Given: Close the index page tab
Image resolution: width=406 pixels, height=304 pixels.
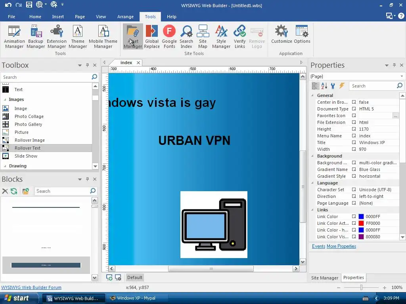Looking at the screenshot, I should (138, 63).
